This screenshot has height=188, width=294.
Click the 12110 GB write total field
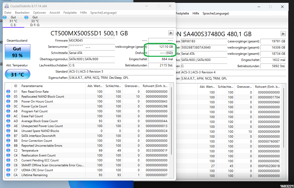[x=161, y=47]
